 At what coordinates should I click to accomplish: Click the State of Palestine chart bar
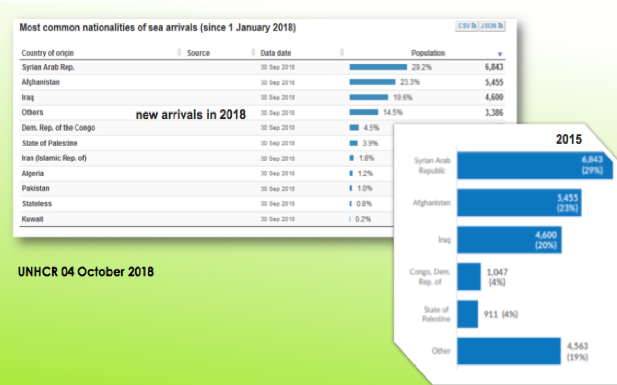[468, 314]
